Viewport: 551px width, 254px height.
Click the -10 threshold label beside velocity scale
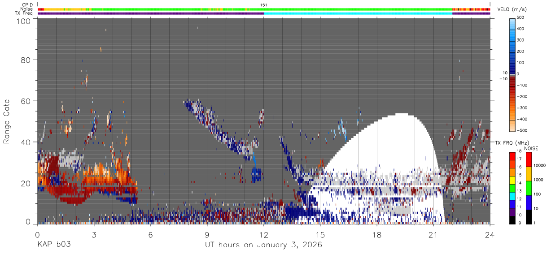[x=503, y=79]
